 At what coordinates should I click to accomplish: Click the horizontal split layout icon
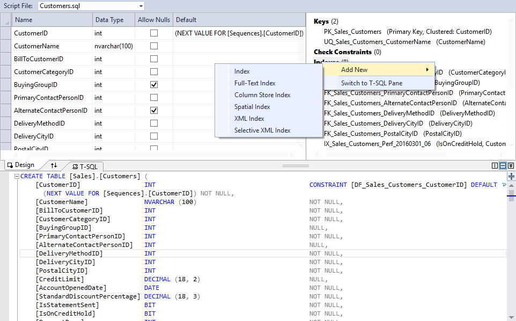pyautogui.click(x=503, y=166)
